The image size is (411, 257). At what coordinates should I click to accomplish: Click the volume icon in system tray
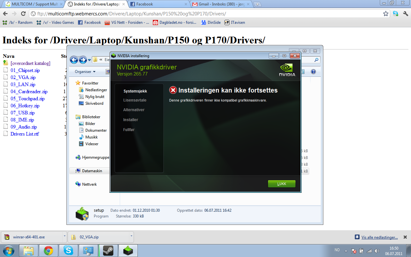(x=377, y=251)
